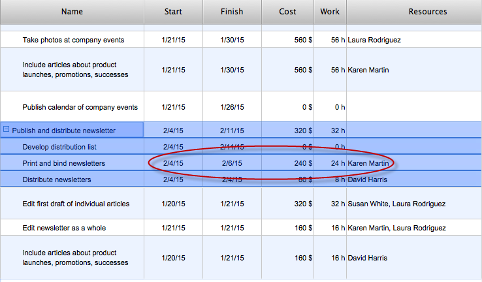The height and width of the screenshot is (282, 482).
Task: Click the 2/11/15 finish date of Publish group
Action: tap(232, 131)
